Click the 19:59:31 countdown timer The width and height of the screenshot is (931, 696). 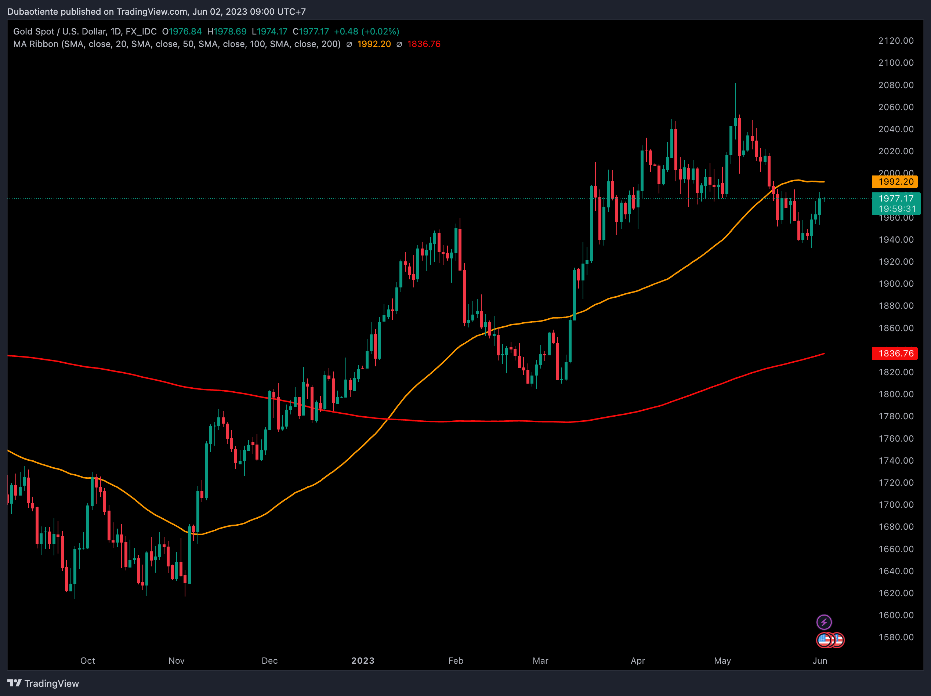coord(897,209)
